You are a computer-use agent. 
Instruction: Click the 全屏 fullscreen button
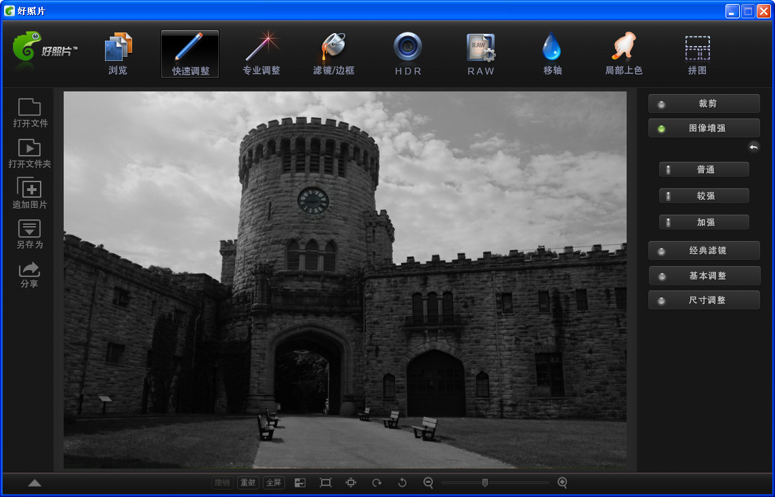(274, 483)
